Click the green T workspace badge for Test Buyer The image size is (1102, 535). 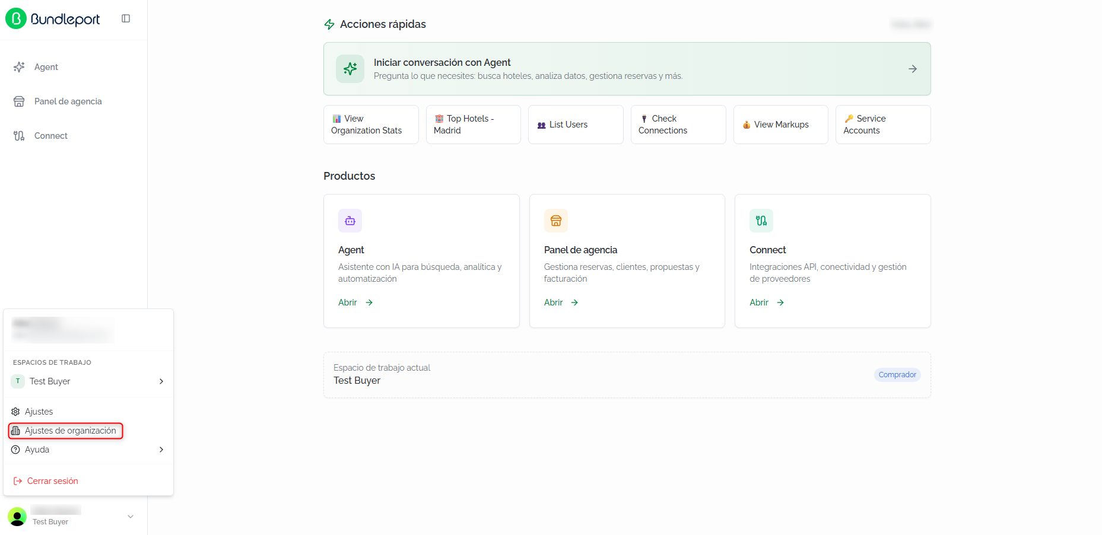coord(18,381)
